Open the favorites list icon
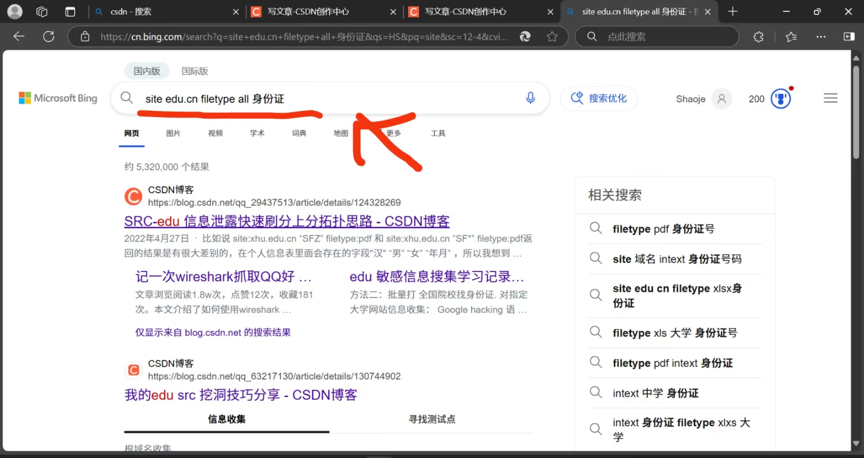Image resolution: width=864 pixels, height=458 pixels. 791,36
